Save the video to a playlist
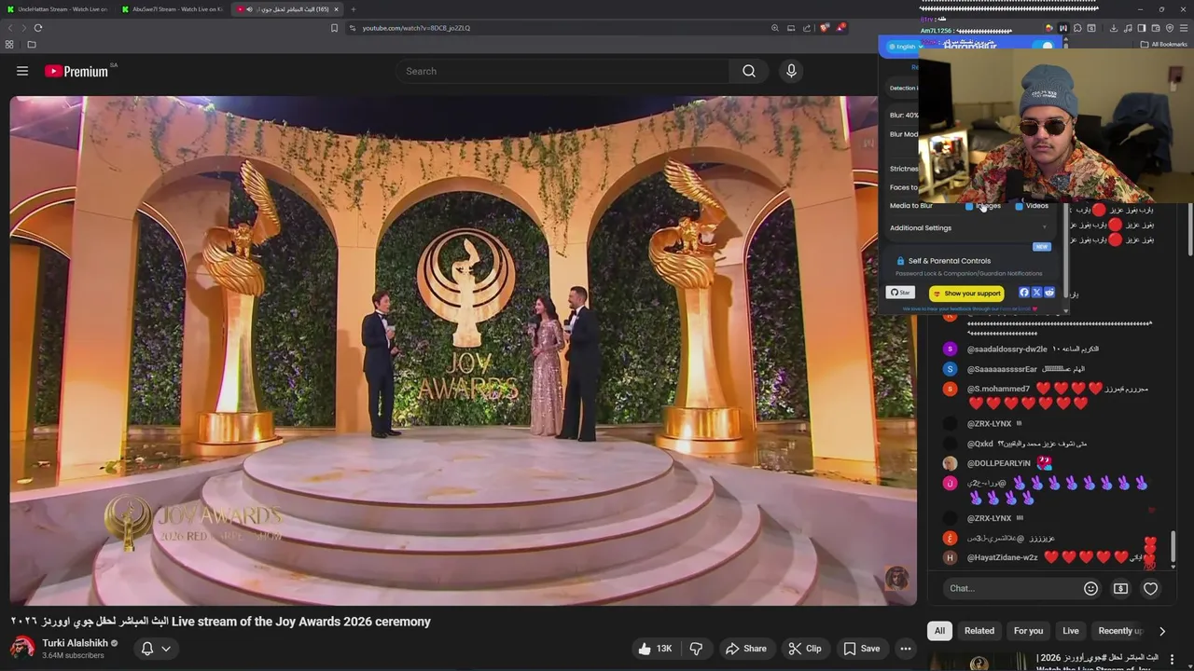The width and height of the screenshot is (1194, 671). click(862, 649)
